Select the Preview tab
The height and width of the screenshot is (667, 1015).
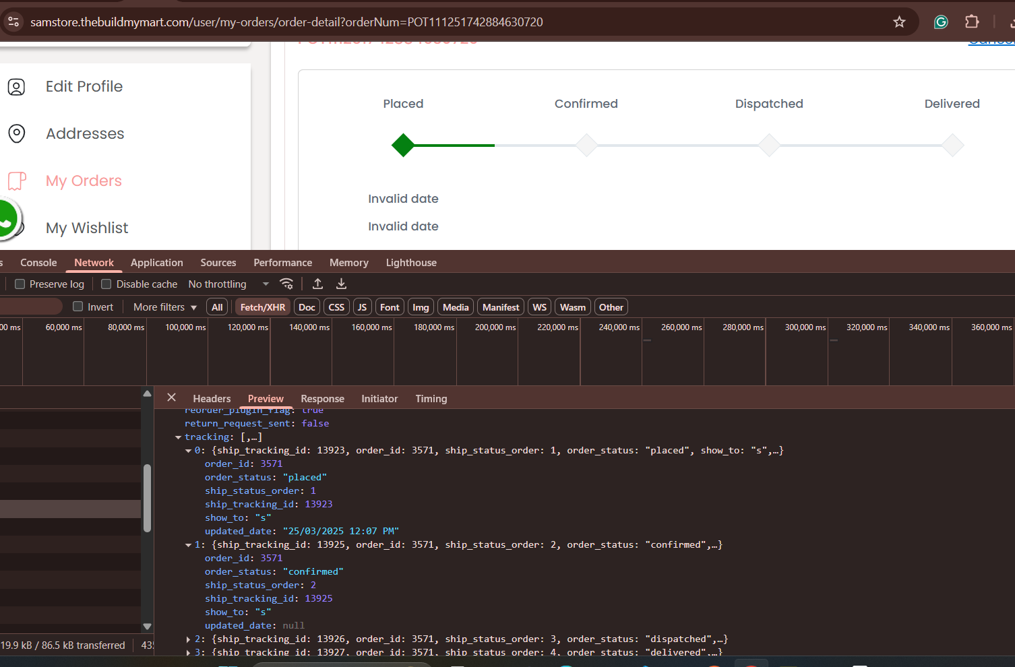point(266,399)
